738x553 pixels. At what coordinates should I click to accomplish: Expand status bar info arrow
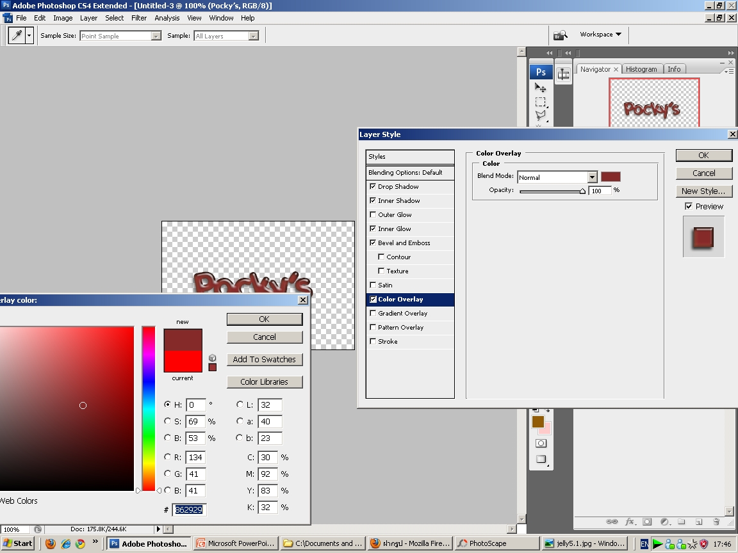(159, 529)
